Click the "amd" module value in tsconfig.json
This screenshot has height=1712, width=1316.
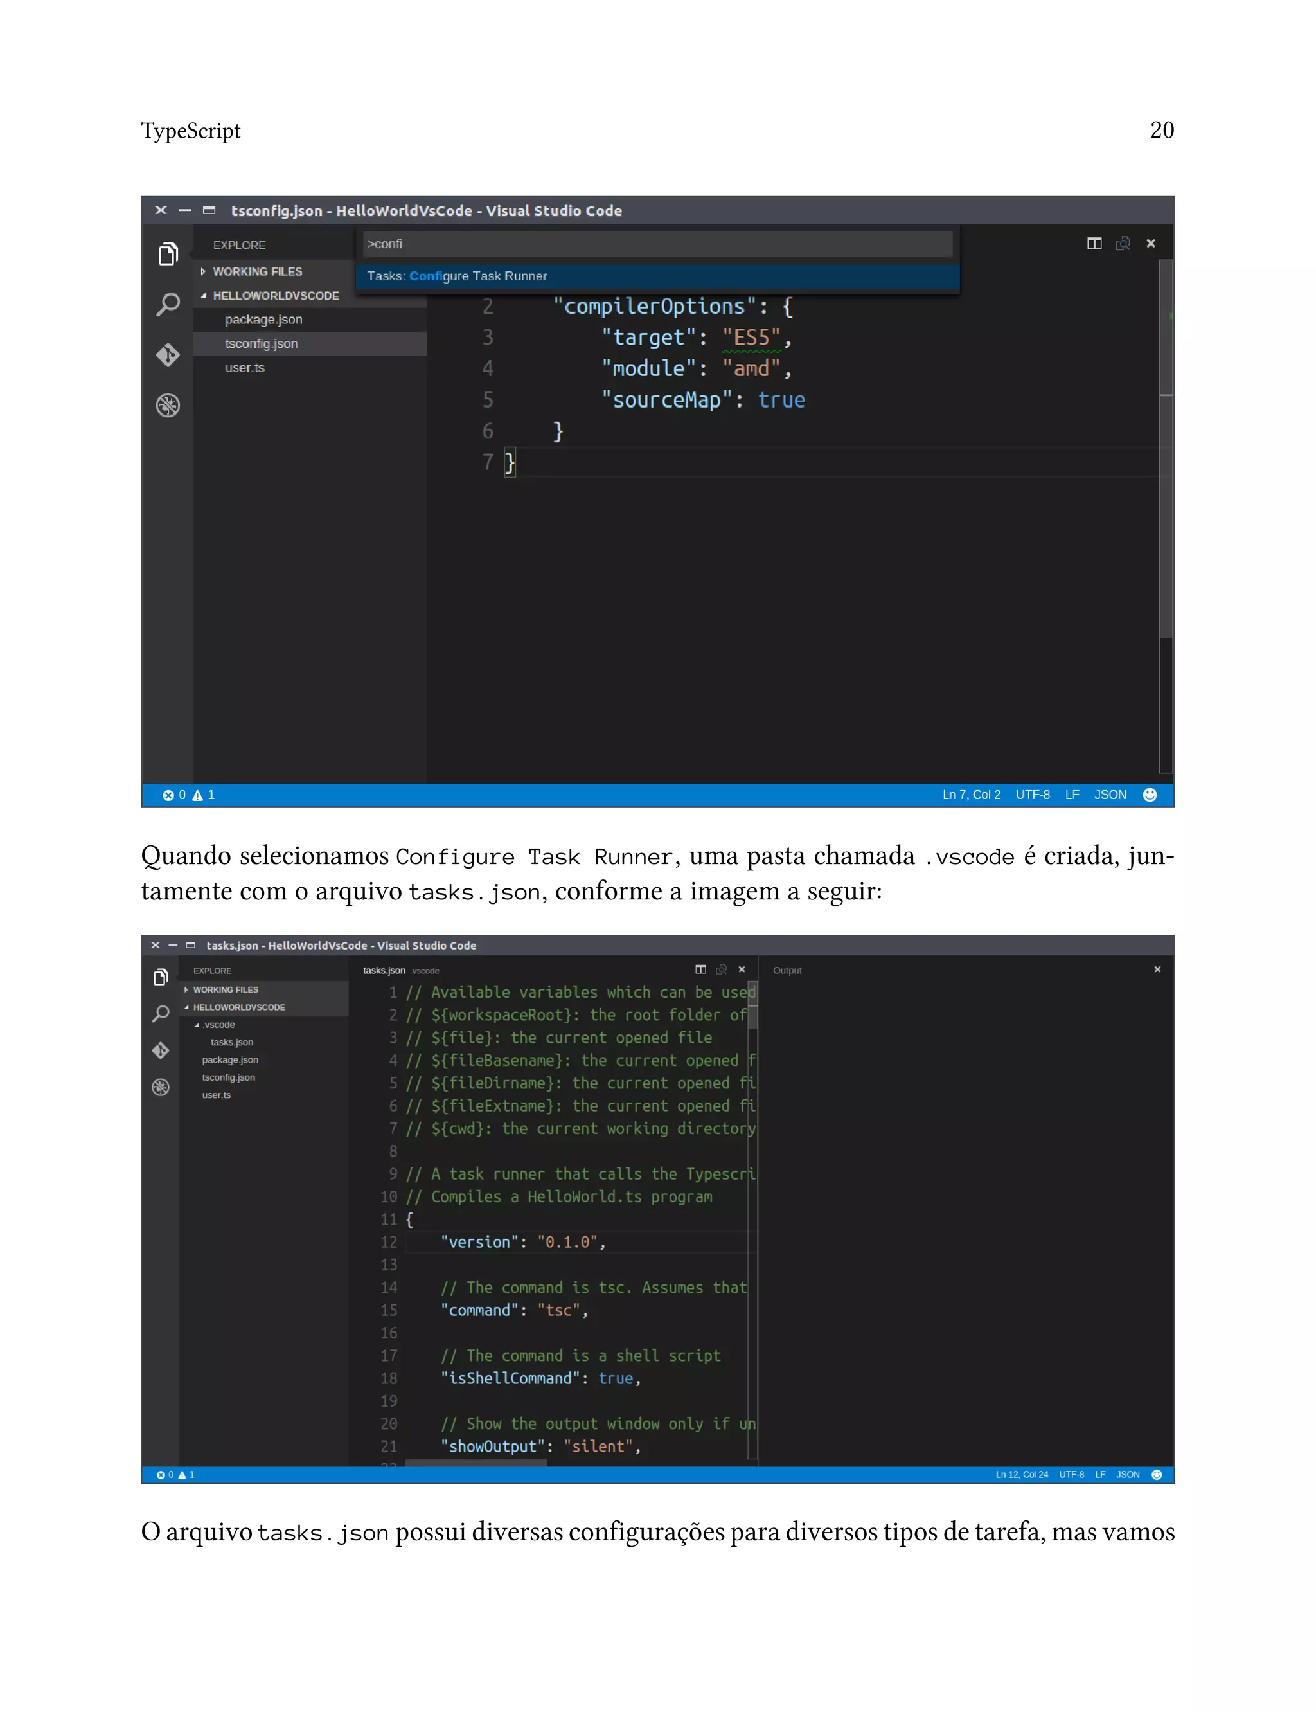tap(751, 368)
